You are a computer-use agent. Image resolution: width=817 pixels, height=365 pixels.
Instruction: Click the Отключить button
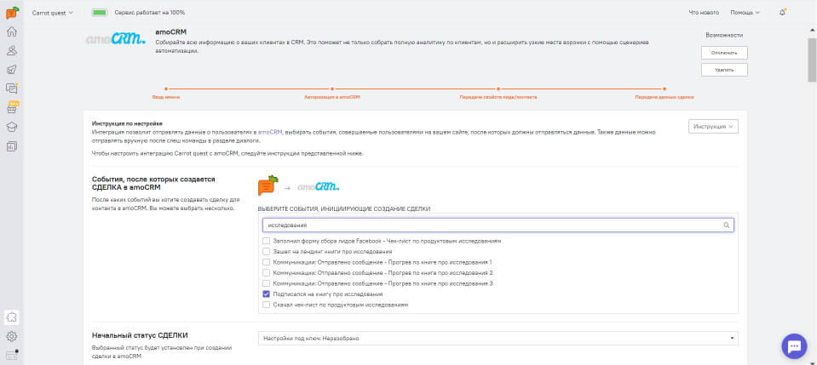[x=724, y=53]
